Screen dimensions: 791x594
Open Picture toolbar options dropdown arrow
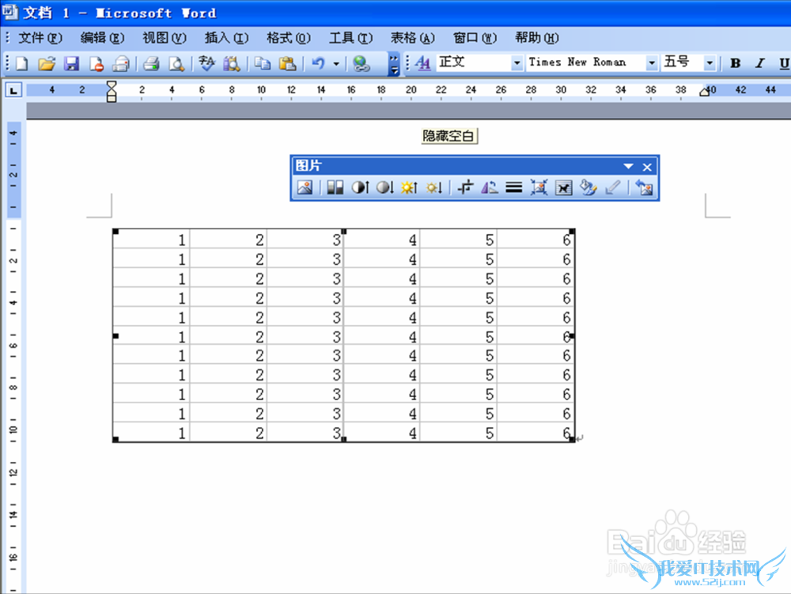click(628, 166)
